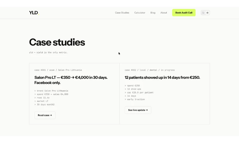
Task: Open the About page
Action: pos(163,13)
